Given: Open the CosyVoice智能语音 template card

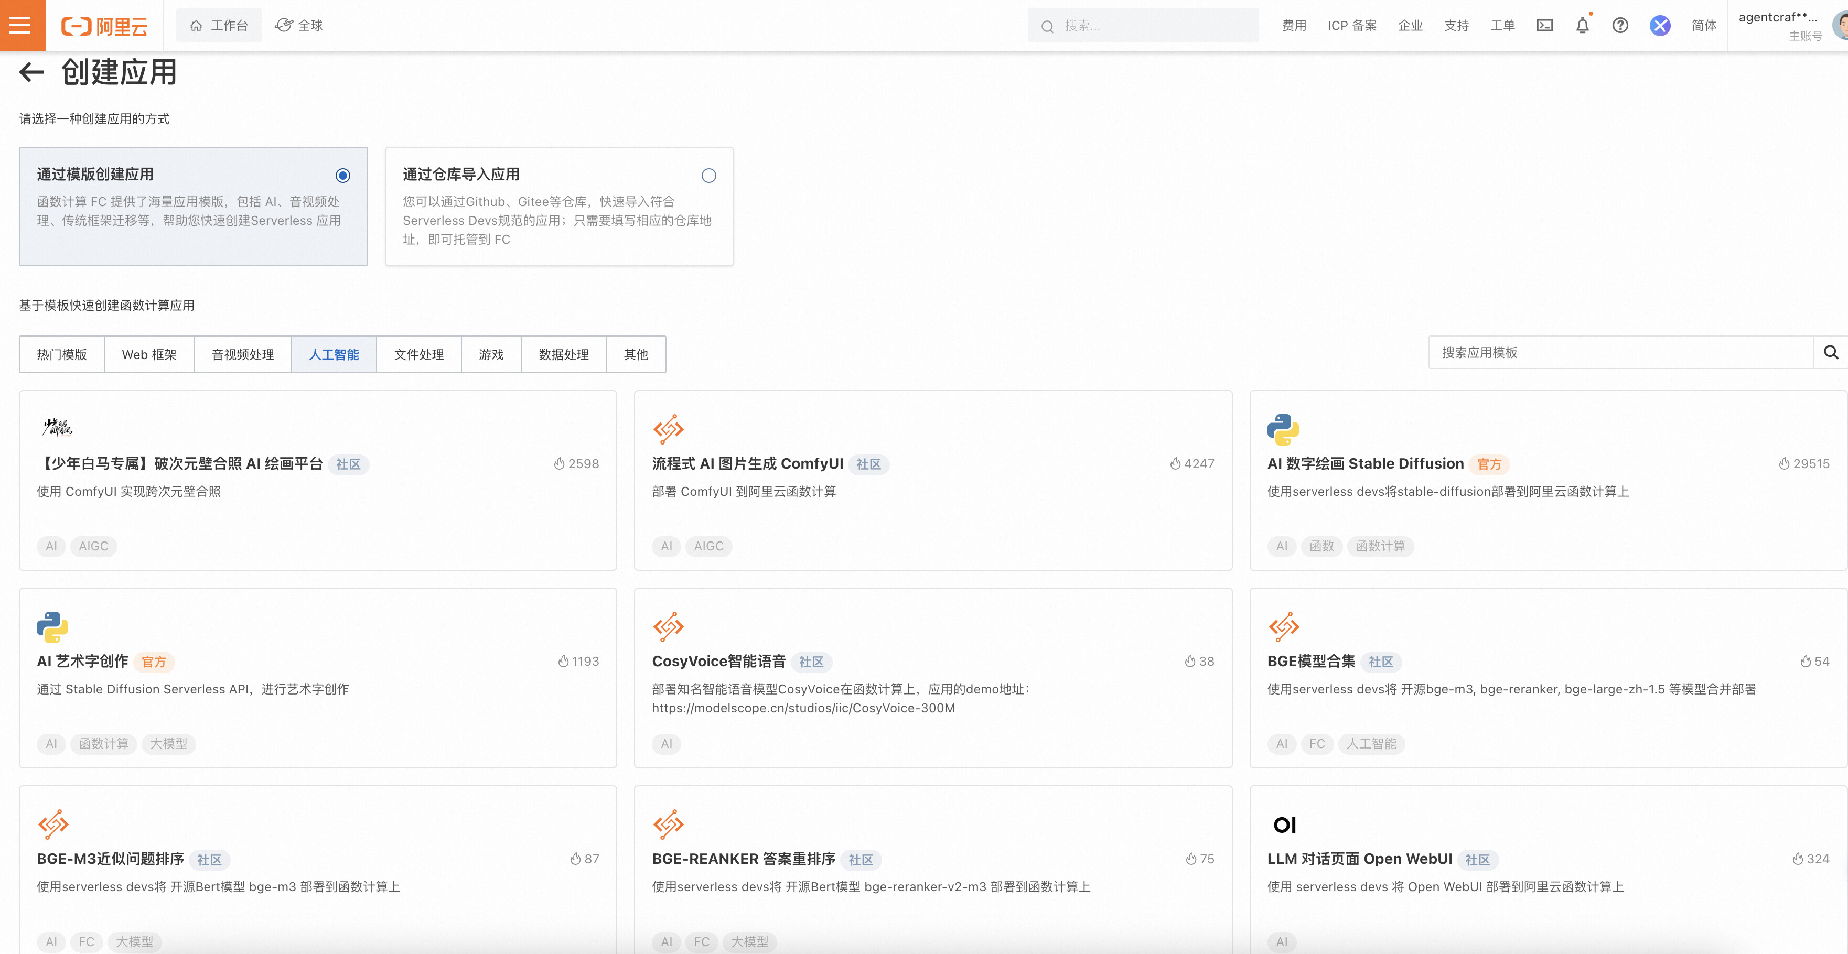Looking at the screenshot, I should (x=718, y=660).
